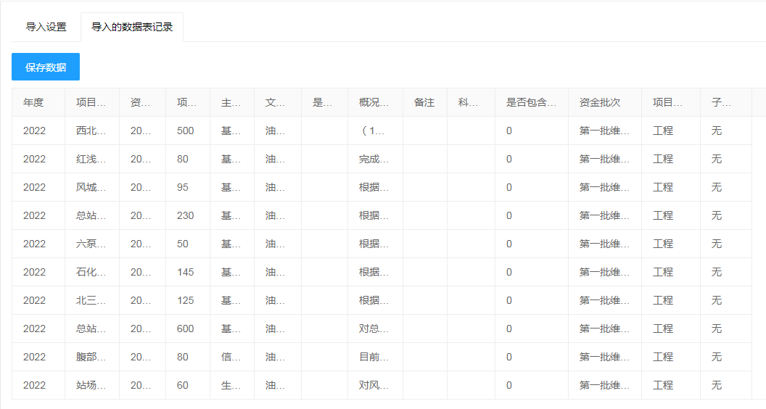766x409 pixels.
Task: Select the 石化… project name cell
Action: pyautogui.click(x=92, y=272)
